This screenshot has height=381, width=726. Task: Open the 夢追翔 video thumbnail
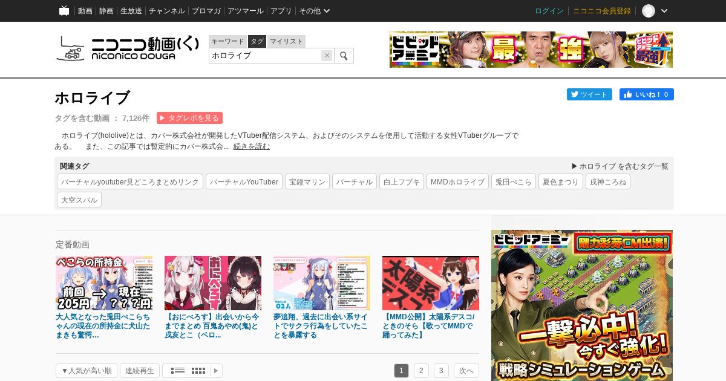(x=322, y=283)
